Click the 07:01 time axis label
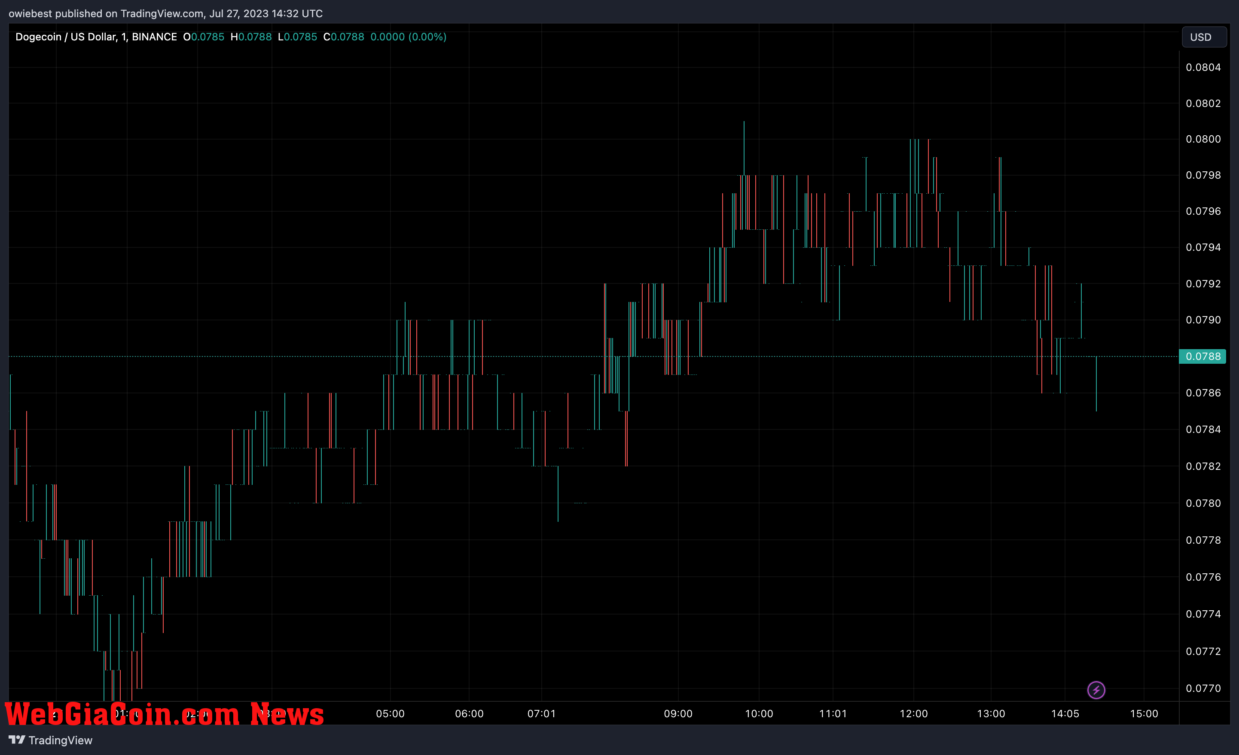The image size is (1239, 755). coord(542,714)
